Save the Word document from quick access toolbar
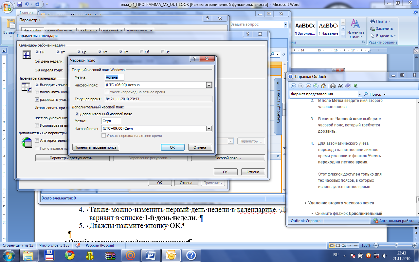The width and height of the screenshot is (419, 262). (20, 5)
